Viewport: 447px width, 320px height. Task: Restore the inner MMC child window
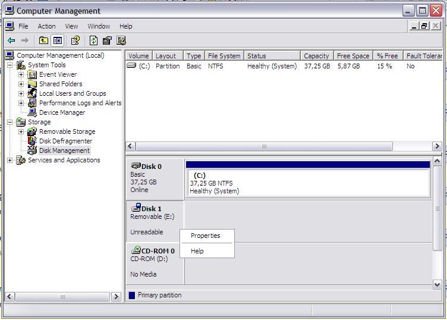tap(424, 26)
